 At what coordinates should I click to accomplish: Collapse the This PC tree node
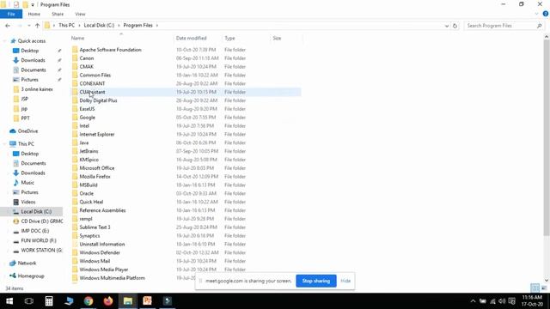tap(4, 144)
